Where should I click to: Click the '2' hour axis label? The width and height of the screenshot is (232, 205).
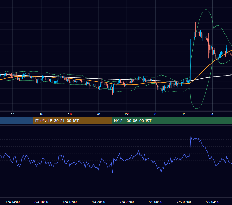point(184,114)
